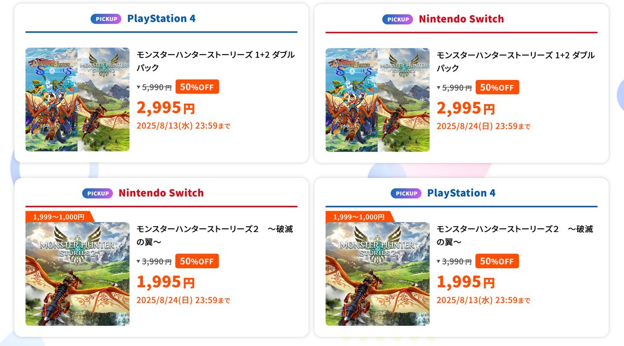Open the Nintendo Switch Double Pack cover thumbnail

(x=378, y=100)
